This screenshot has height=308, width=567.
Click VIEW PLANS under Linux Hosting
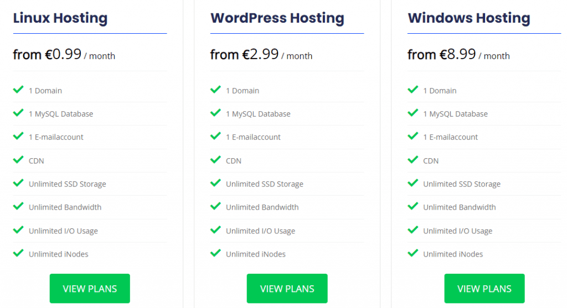(x=90, y=288)
